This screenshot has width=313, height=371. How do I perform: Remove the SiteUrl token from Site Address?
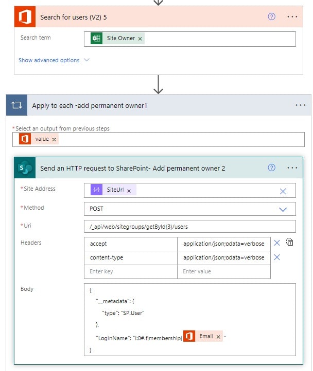(129, 191)
